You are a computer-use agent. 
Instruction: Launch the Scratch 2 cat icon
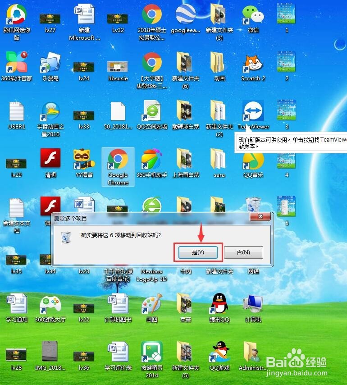pos(253,64)
